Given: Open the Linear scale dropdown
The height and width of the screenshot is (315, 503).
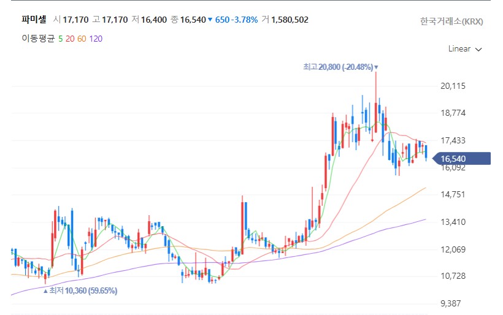Looking at the screenshot, I should [465, 49].
